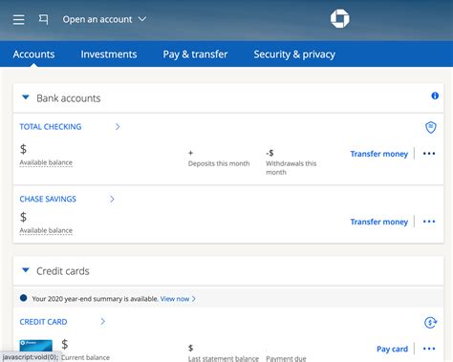
Task: Click the blue dot beside year-end summary
Action: pyautogui.click(x=23, y=298)
